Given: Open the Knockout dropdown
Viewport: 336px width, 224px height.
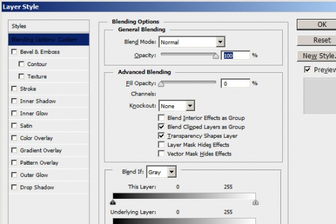Looking at the screenshot, I should tap(177, 106).
